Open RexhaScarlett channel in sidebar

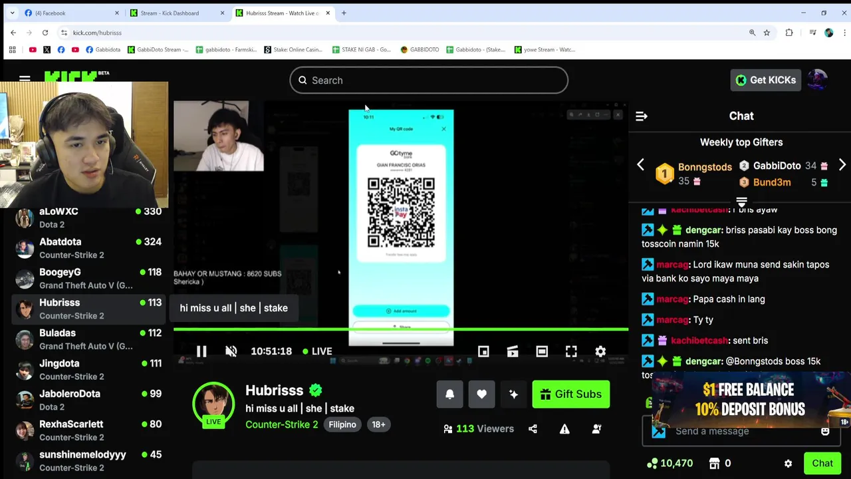(88, 430)
